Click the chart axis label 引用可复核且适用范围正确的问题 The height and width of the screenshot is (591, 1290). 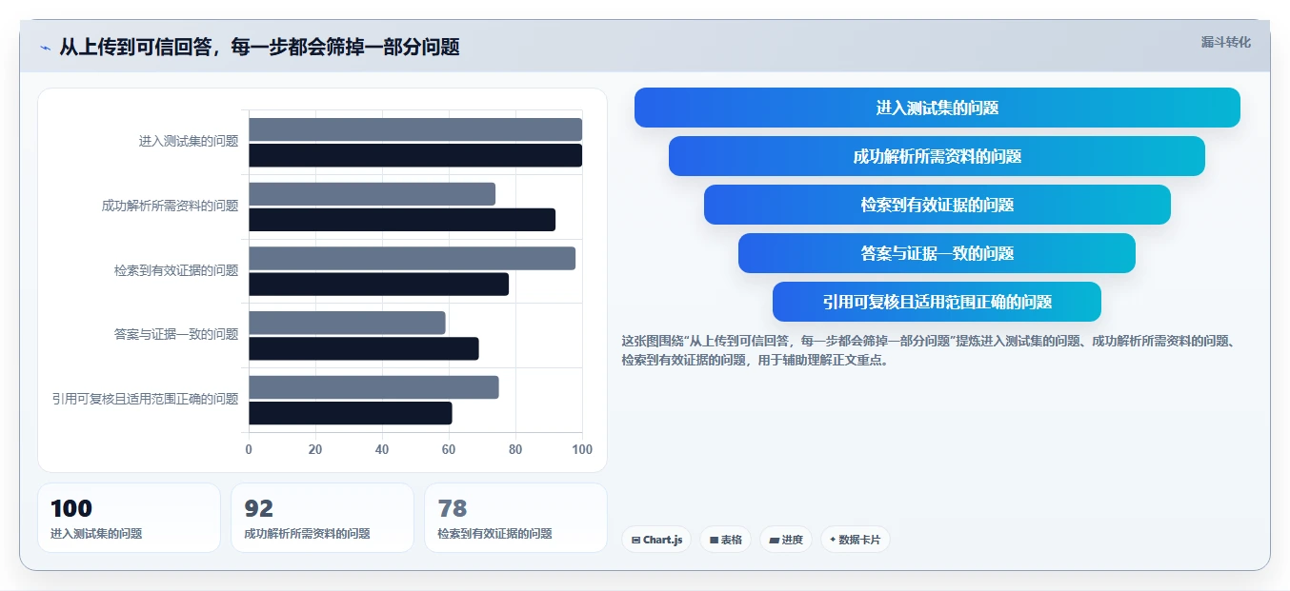click(x=145, y=399)
